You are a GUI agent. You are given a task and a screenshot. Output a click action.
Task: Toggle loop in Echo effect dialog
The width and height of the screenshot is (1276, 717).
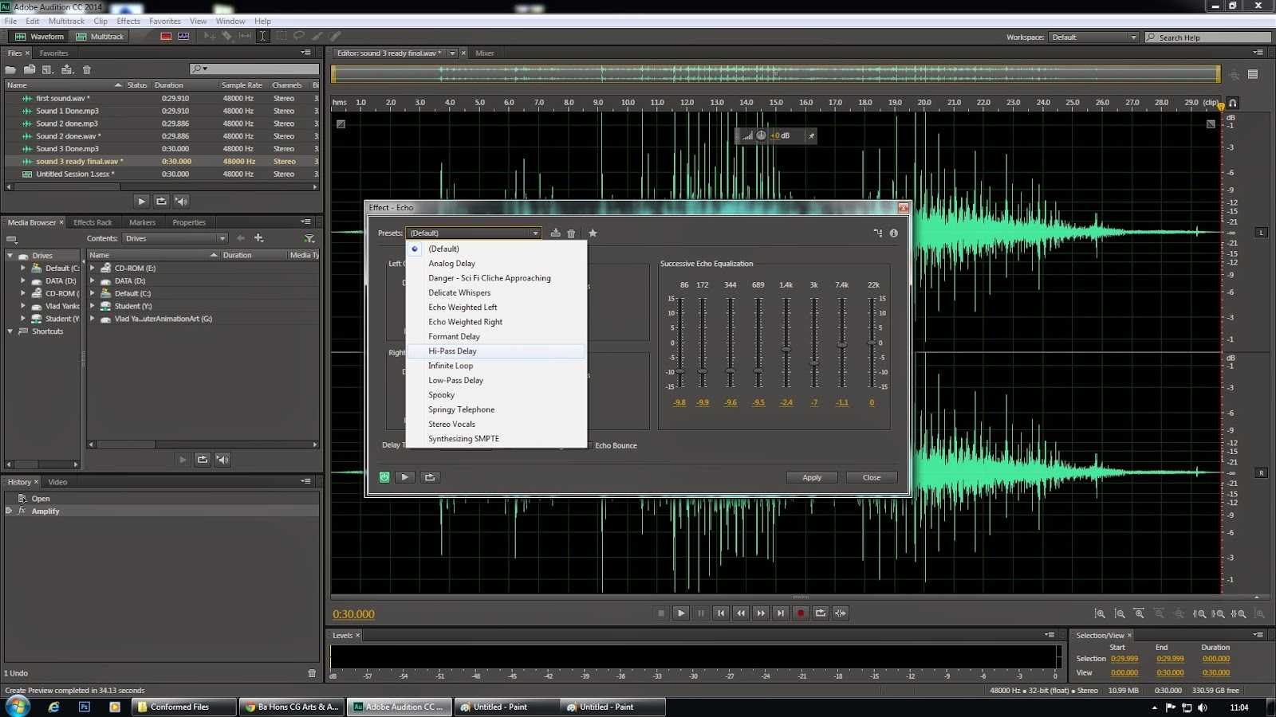pyautogui.click(x=430, y=477)
